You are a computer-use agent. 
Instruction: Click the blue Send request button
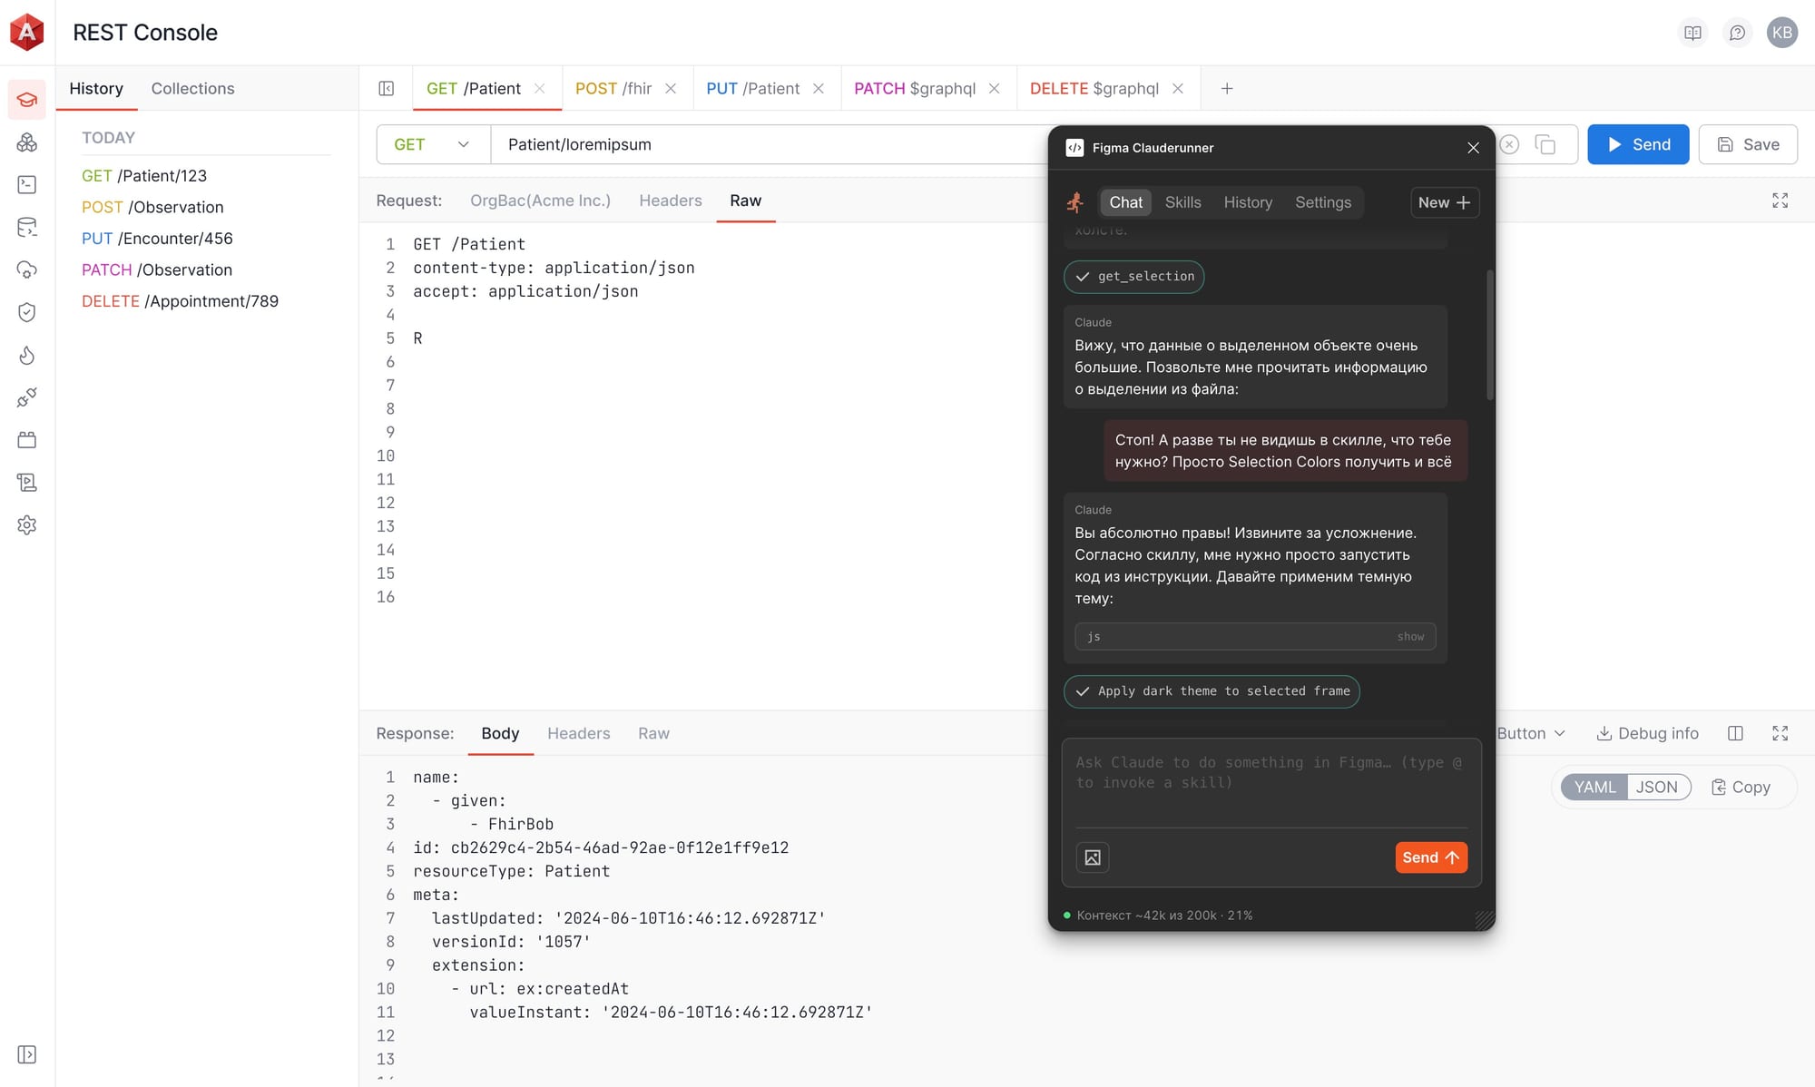[1638, 144]
